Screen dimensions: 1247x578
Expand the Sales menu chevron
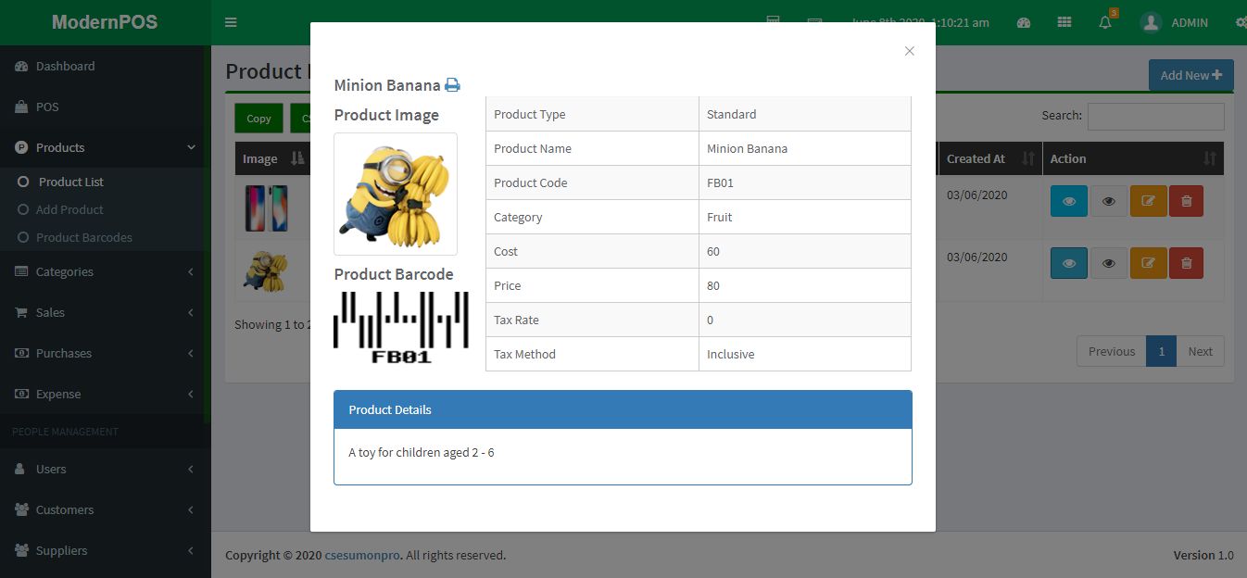pyautogui.click(x=191, y=313)
